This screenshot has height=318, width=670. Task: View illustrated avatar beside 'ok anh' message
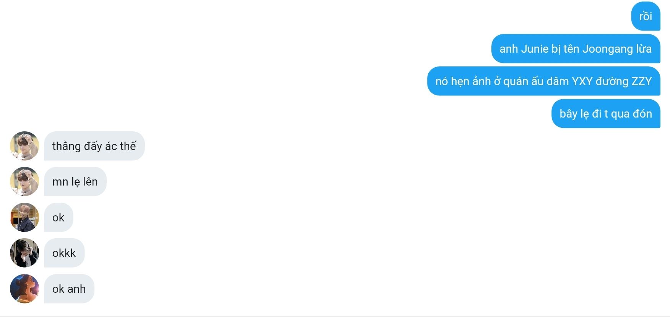tap(24, 289)
